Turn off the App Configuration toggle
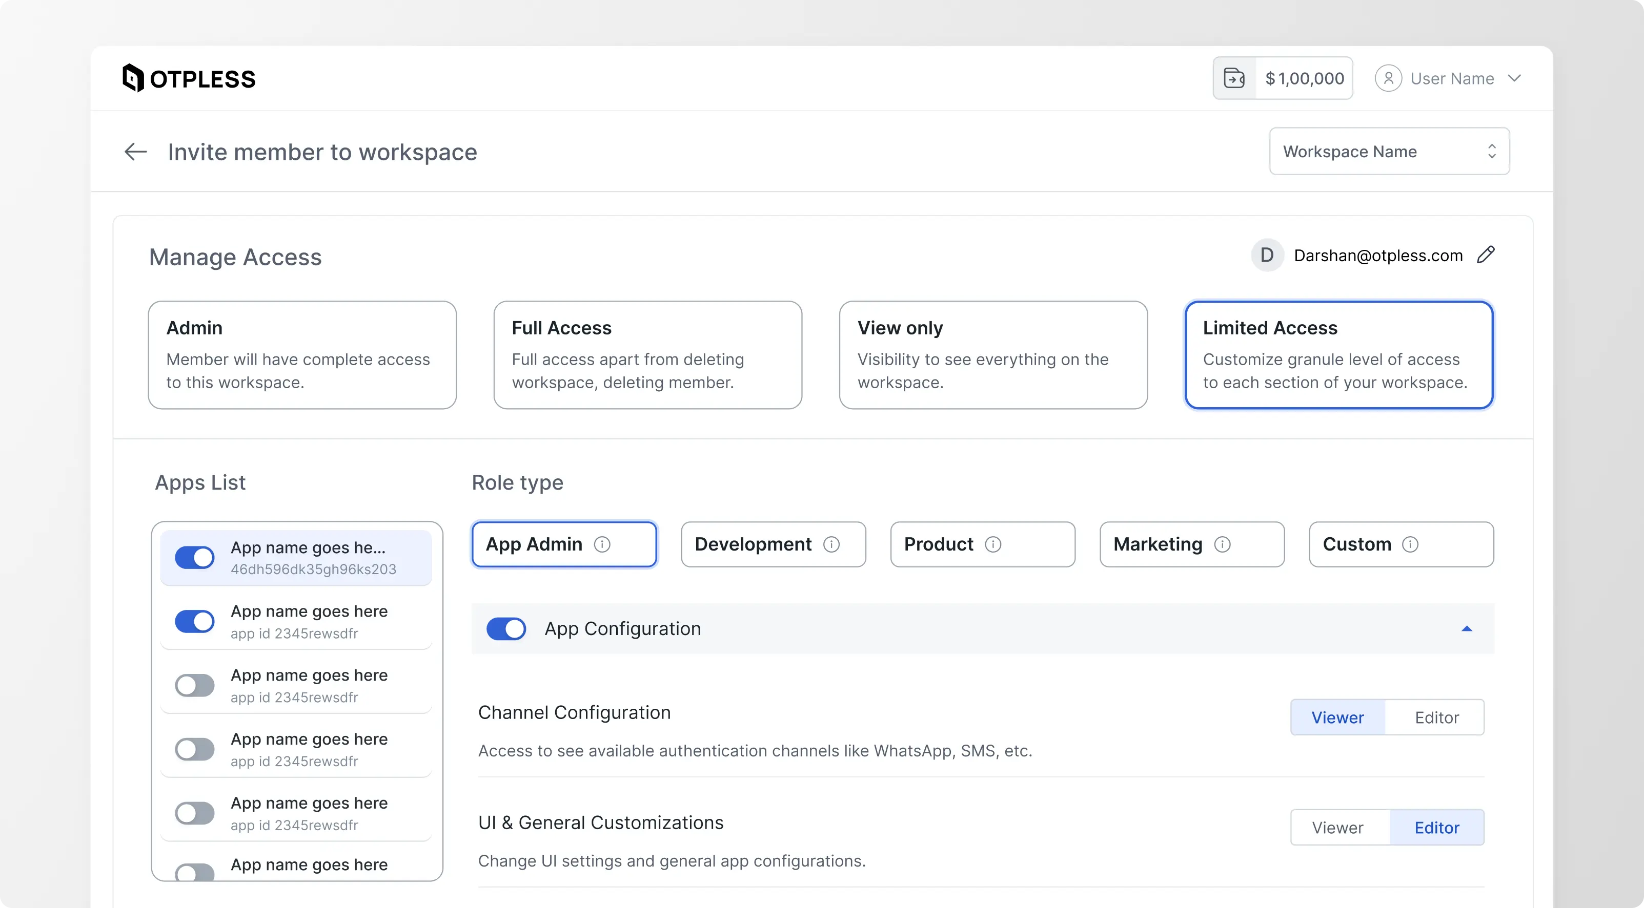 (x=506, y=629)
